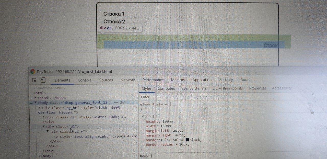The image size is (327, 159).
Task: Open the Elements tab
Action: tap(62, 80)
